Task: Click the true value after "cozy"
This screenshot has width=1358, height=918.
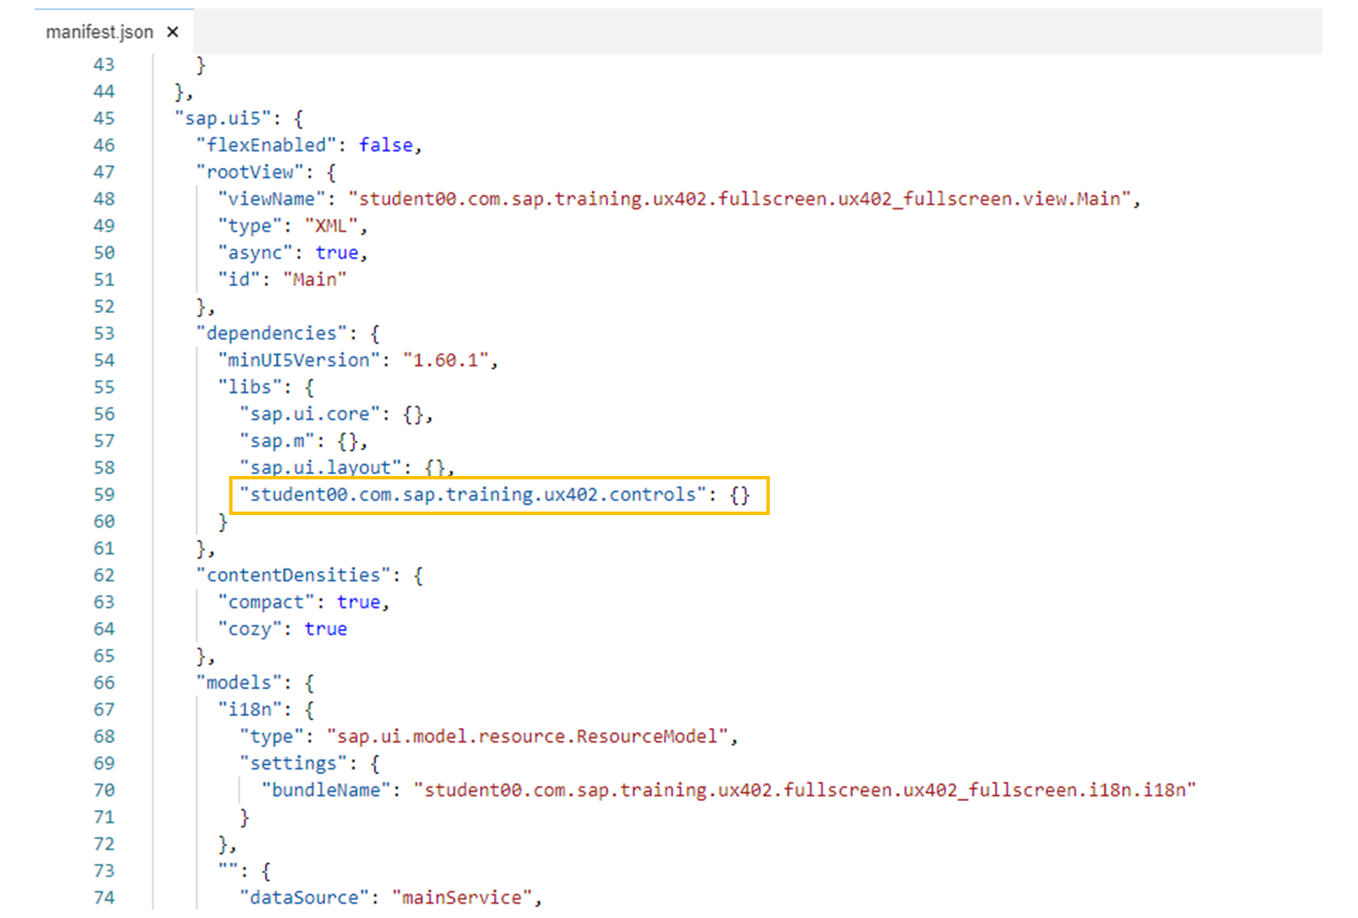Action: click(x=326, y=629)
